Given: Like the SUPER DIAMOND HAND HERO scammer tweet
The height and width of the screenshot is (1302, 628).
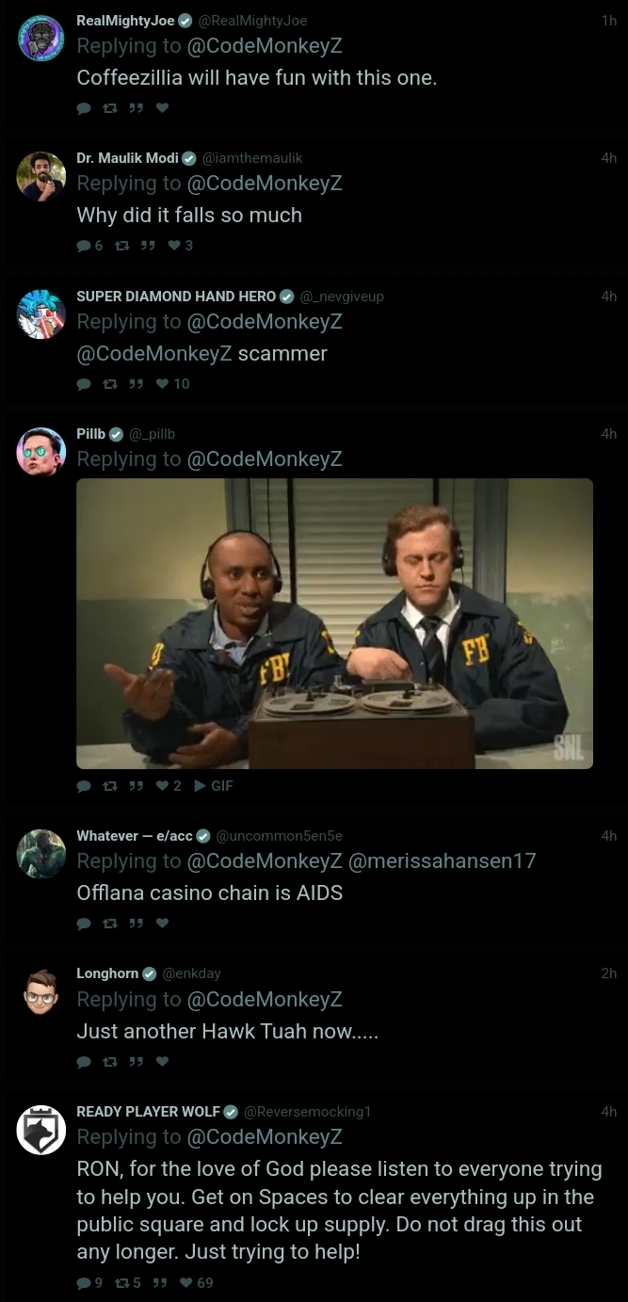Looking at the screenshot, I should (x=172, y=383).
